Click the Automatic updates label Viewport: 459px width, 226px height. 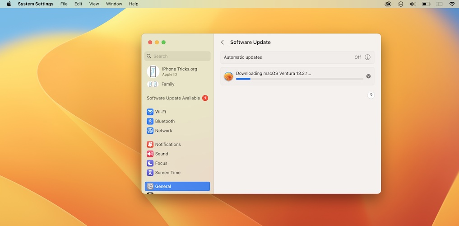pos(243,57)
